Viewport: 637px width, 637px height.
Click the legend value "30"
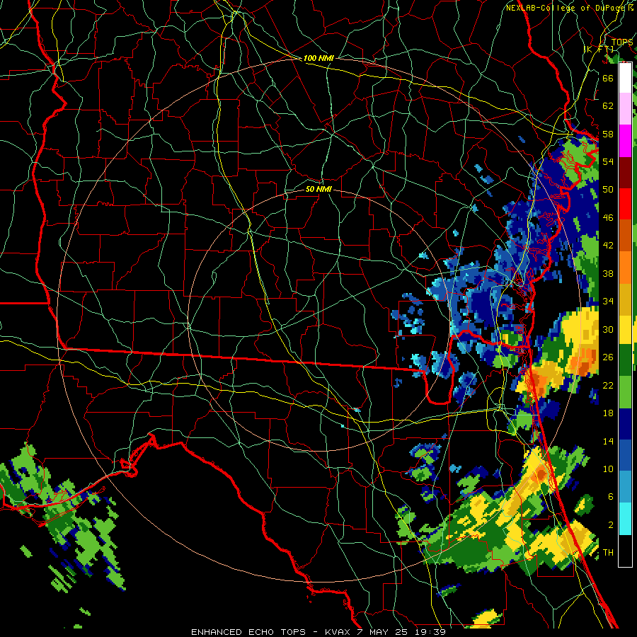coord(608,329)
